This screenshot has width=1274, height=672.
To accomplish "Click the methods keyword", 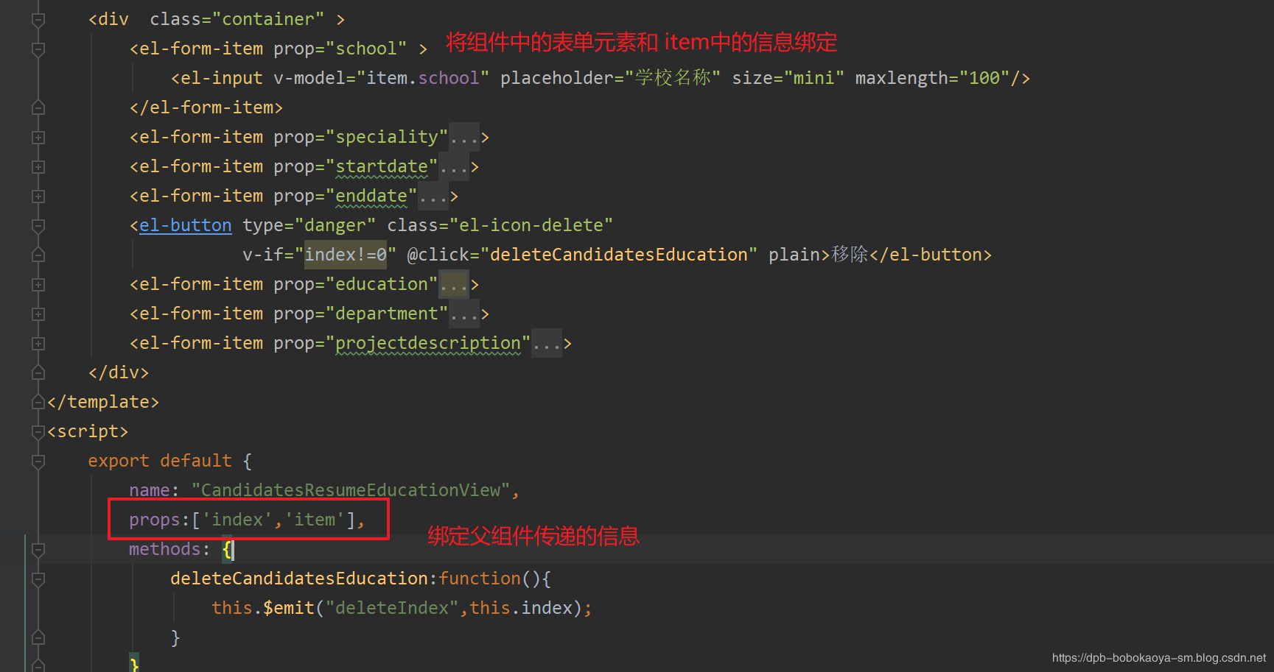I will [164, 549].
